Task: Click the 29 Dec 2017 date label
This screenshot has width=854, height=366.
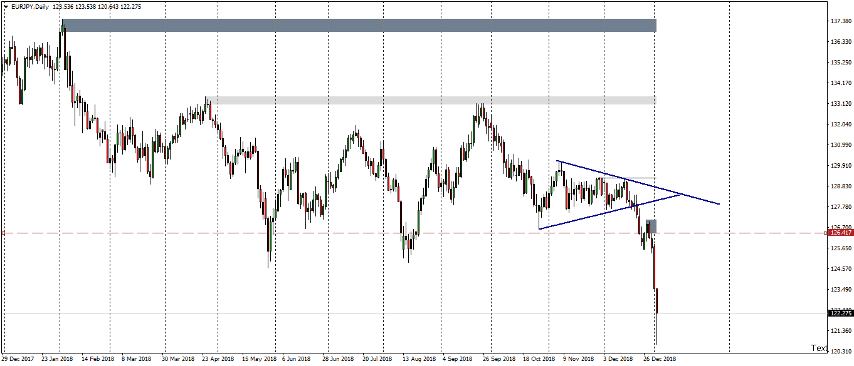Action: (18, 359)
